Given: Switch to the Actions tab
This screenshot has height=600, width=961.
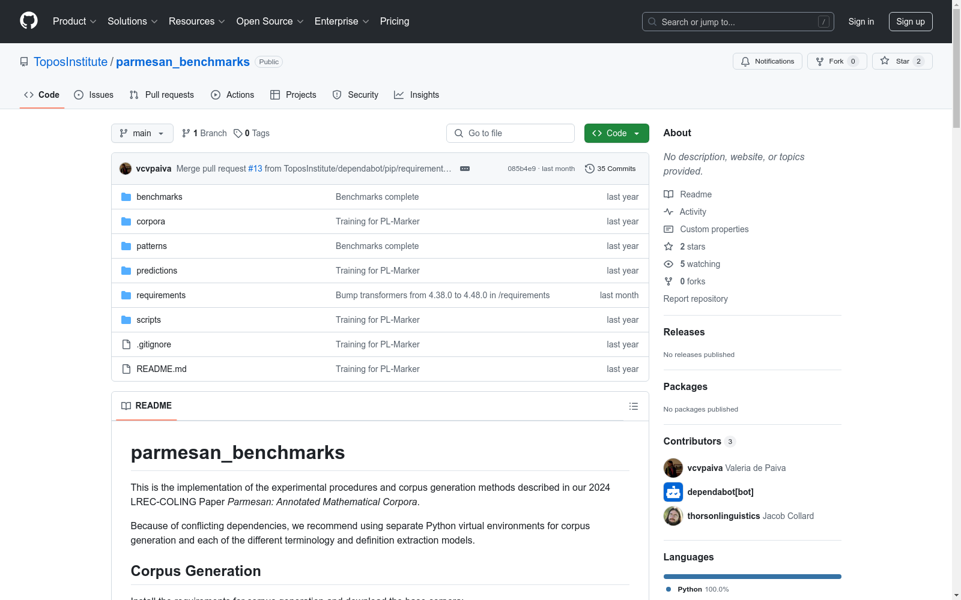Looking at the screenshot, I should tap(232, 95).
